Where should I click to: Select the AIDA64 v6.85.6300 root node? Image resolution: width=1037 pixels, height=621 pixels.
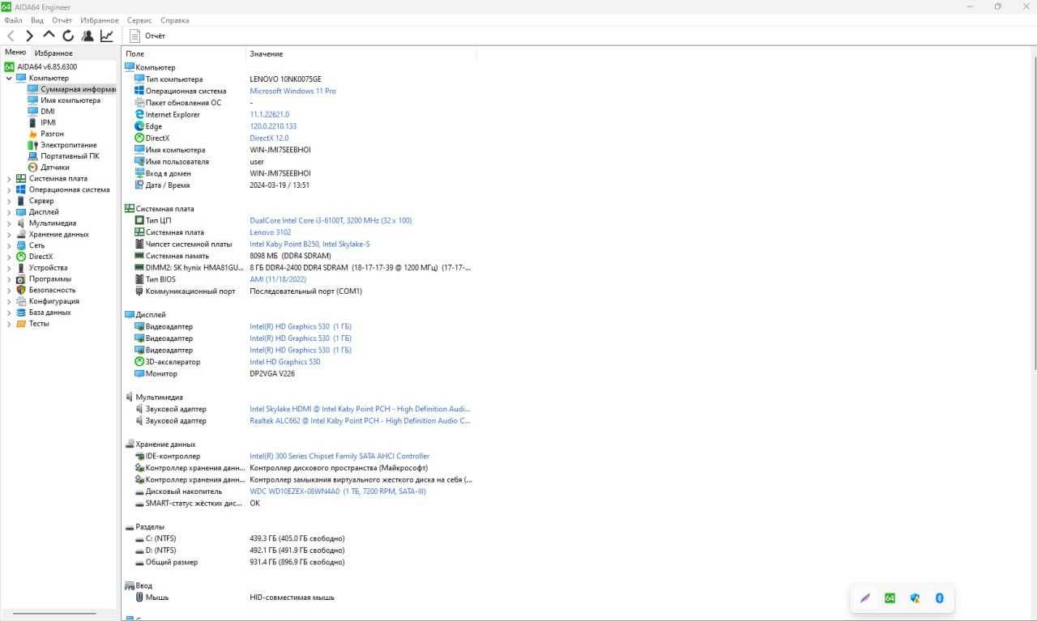(47, 66)
